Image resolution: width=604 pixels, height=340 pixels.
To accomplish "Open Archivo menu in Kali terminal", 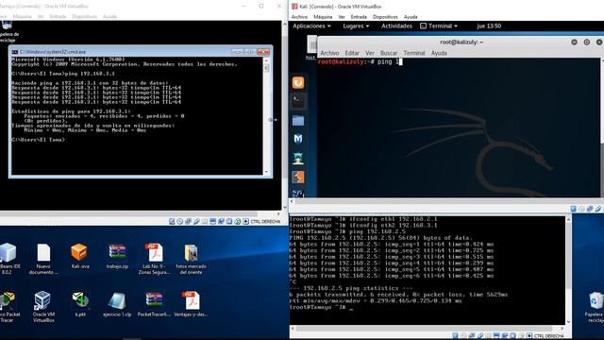I will coord(329,53).
